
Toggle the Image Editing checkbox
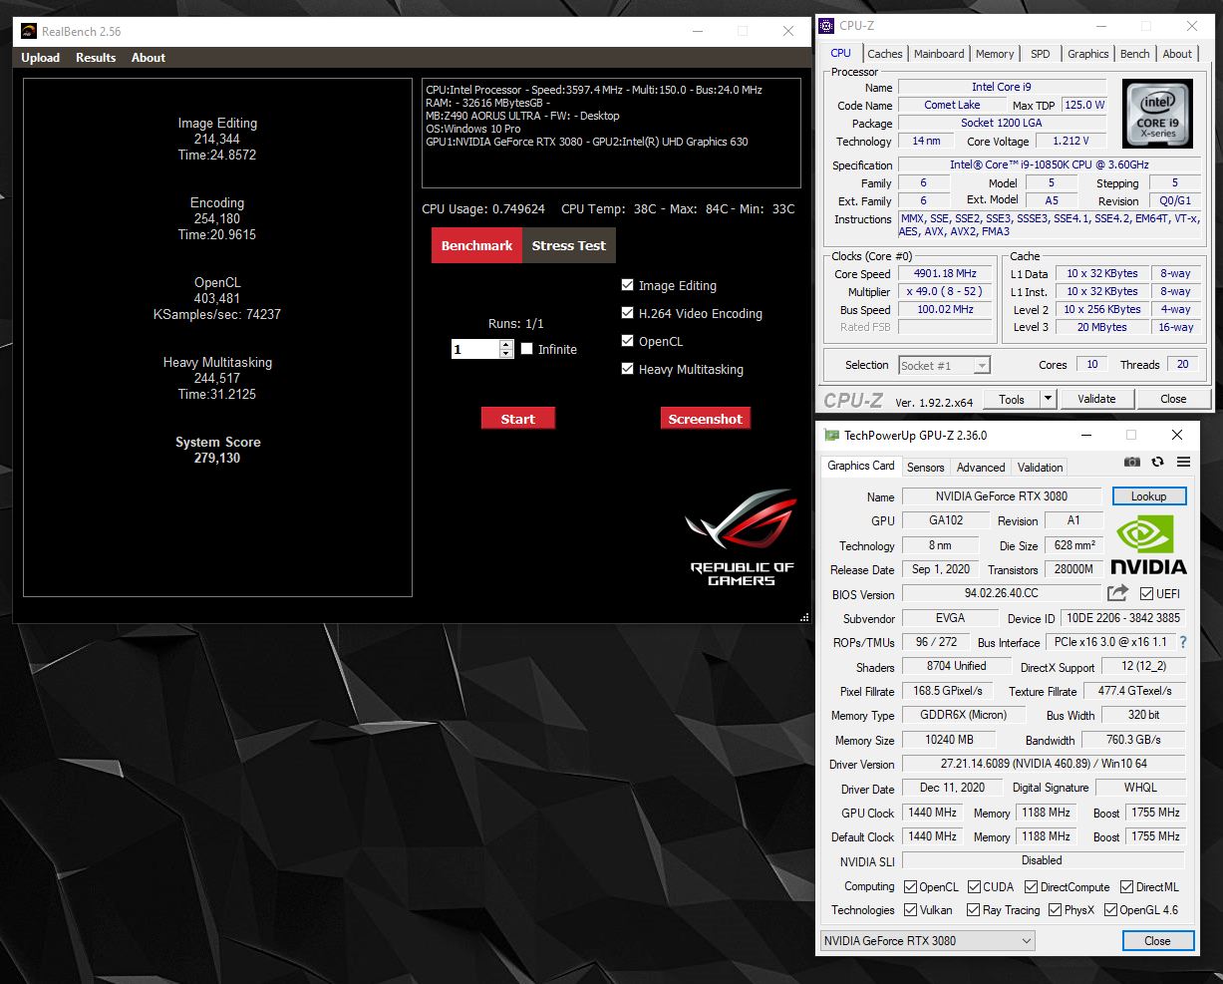click(x=627, y=285)
